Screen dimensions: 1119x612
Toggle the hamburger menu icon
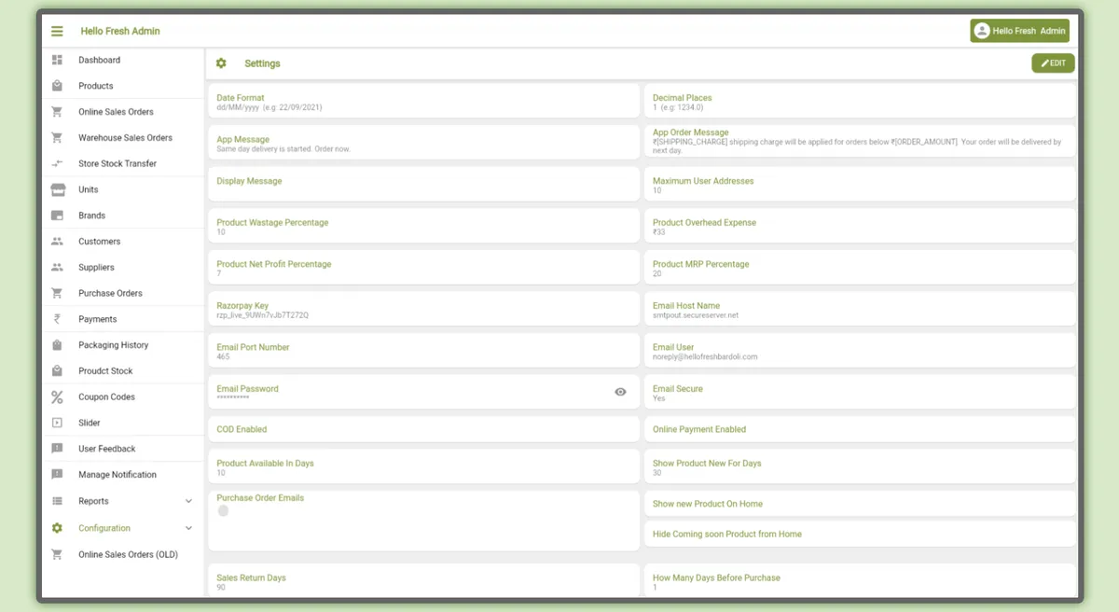(x=57, y=31)
